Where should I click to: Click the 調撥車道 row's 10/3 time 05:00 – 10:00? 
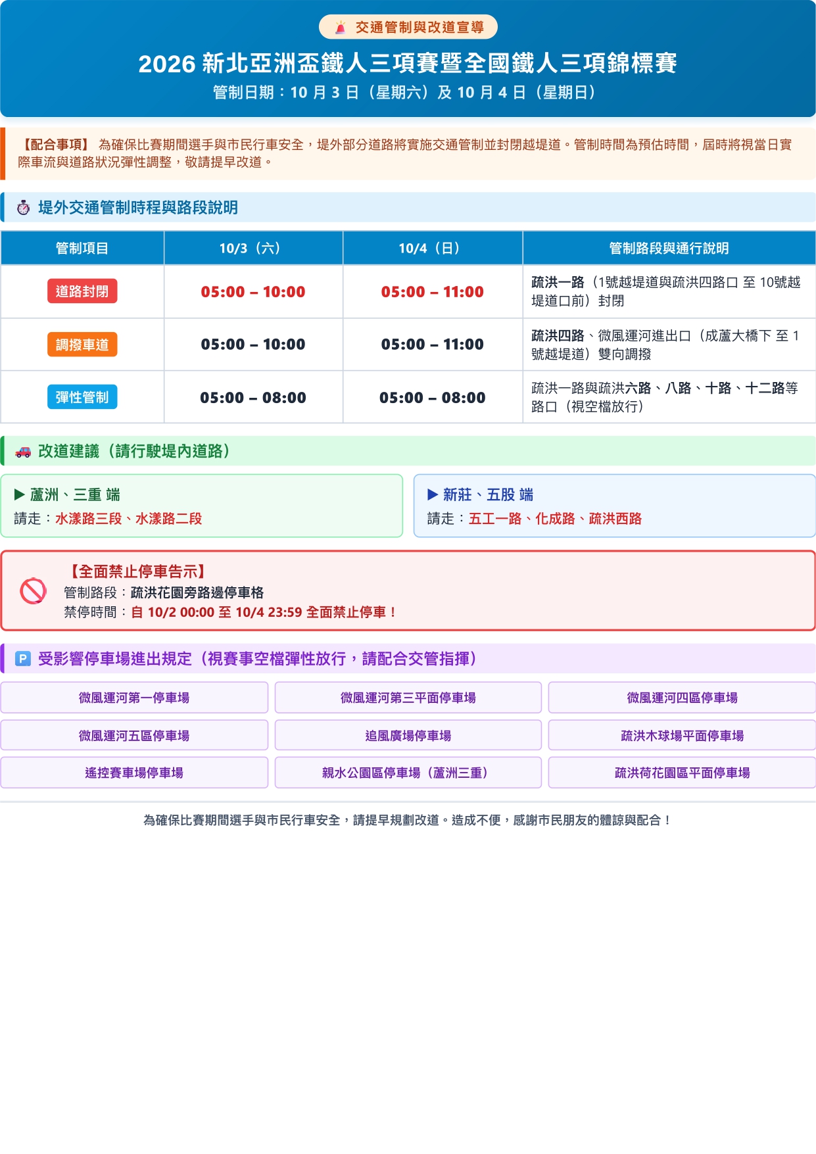point(253,345)
